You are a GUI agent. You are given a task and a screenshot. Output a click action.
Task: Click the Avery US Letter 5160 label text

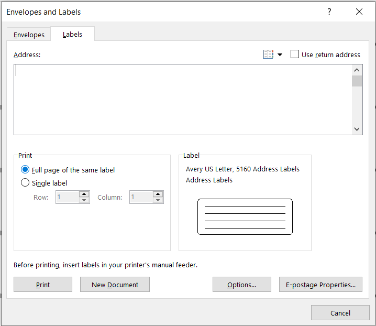point(242,169)
